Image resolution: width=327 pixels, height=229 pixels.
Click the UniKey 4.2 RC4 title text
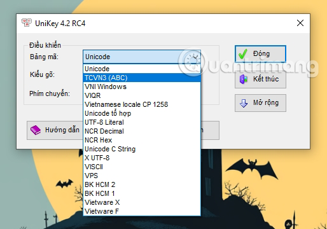(x=60, y=24)
